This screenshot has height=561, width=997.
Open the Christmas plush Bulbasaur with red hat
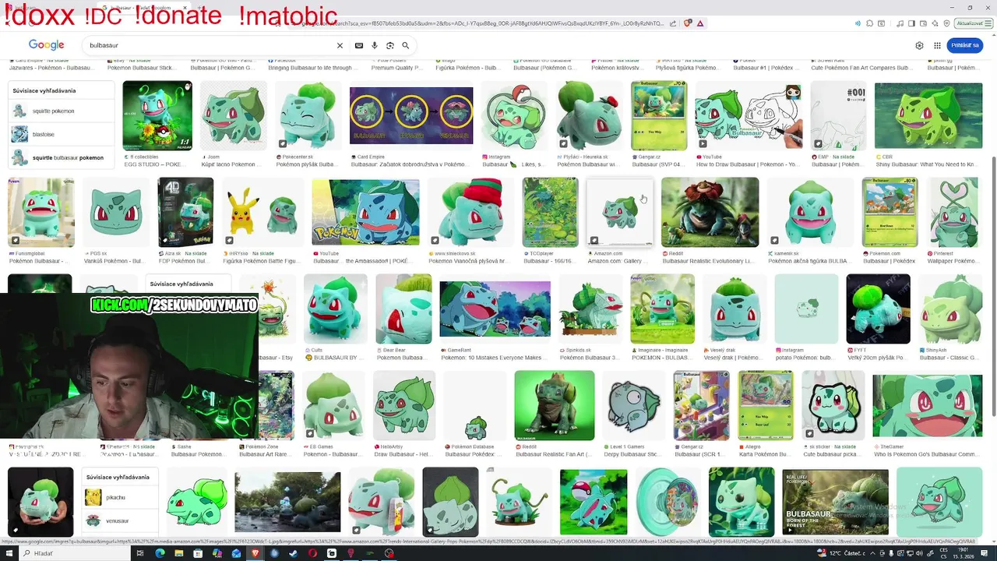[x=471, y=212]
